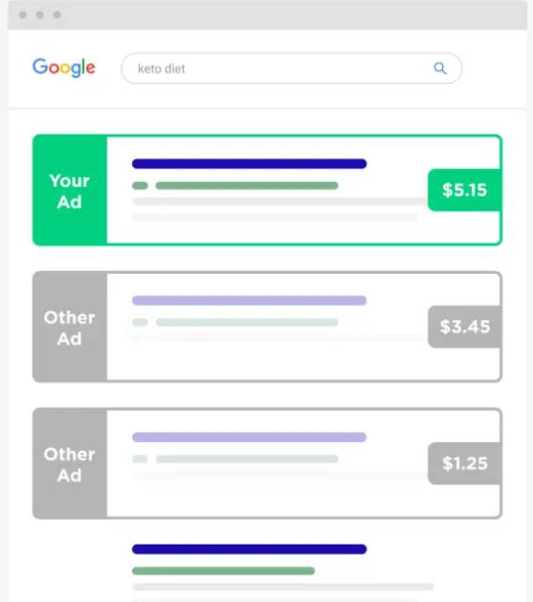Click the first gray dot in the window title bar
The width and height of the screenshot is (533, 602).
coord(23,15)
